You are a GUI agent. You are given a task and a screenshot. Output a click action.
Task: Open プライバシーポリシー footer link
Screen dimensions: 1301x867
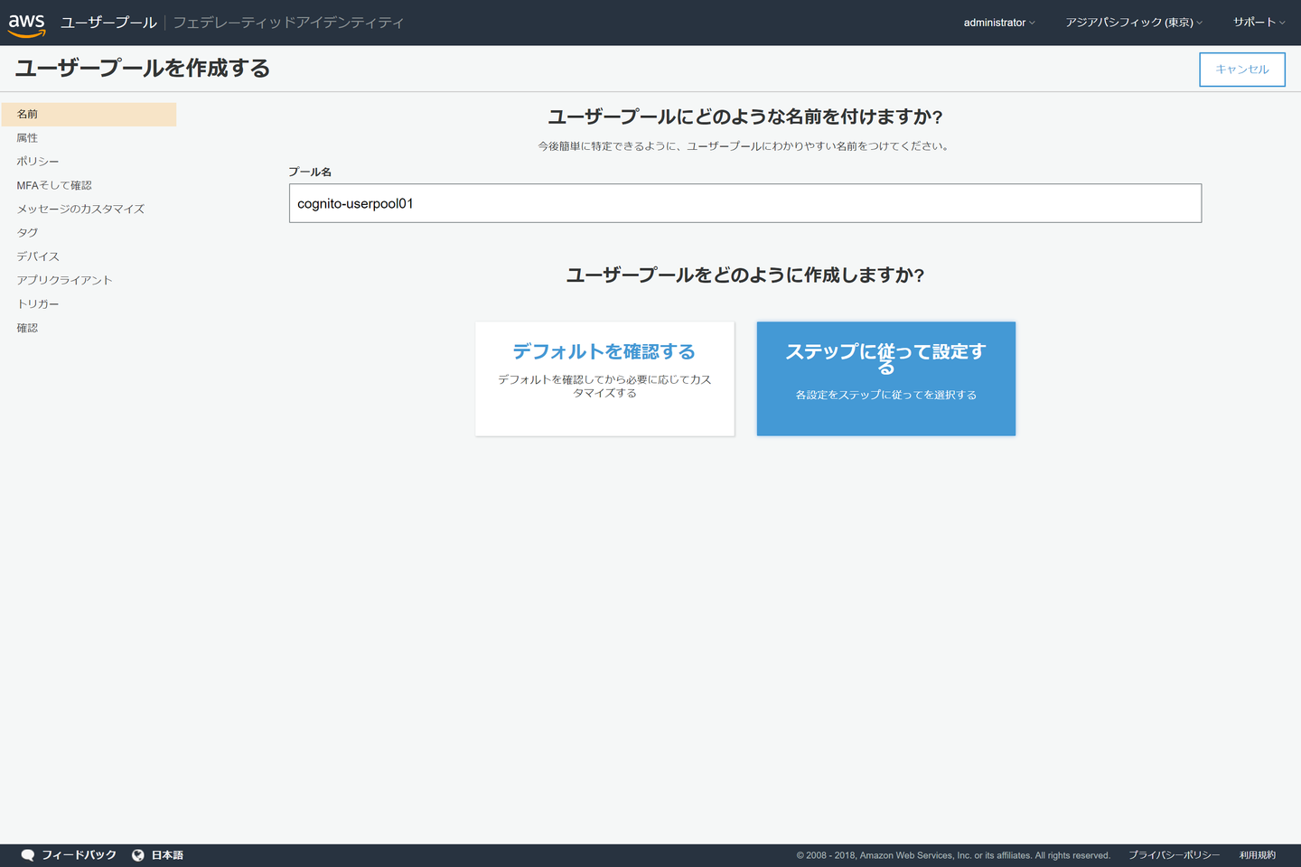(x=1174, y=855)
